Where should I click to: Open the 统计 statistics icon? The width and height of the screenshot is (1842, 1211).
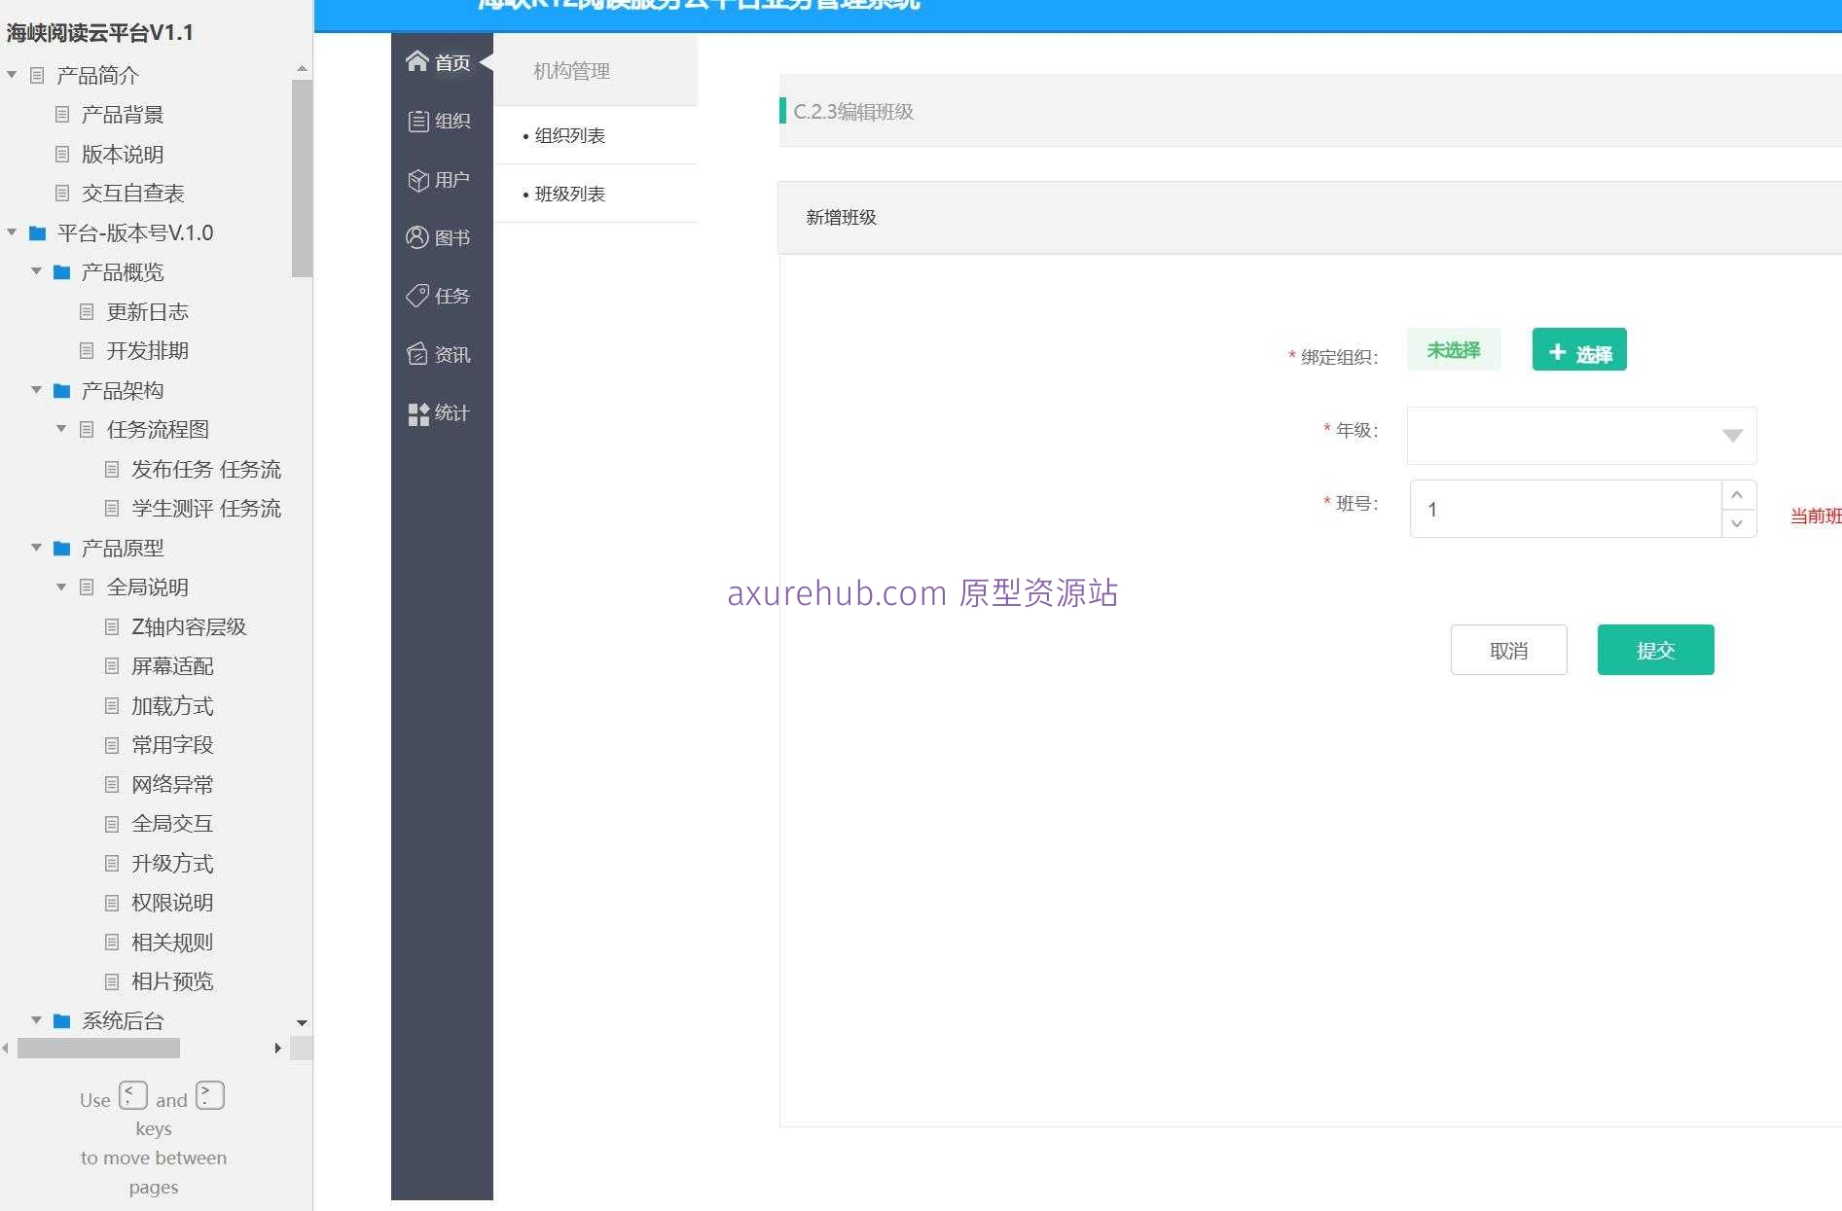point(417,412)
